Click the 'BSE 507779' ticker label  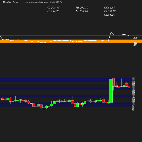pyautogui.click(x=56, y=2)
